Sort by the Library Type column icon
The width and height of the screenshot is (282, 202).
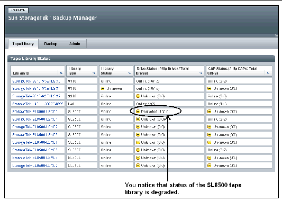[94, 73]
